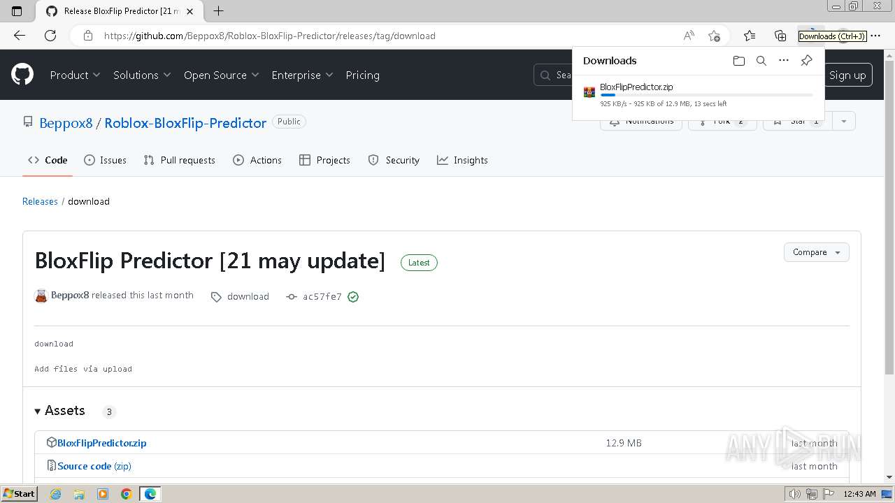Click the GitHub search field
895x503 pixels.
click(554, 75)
